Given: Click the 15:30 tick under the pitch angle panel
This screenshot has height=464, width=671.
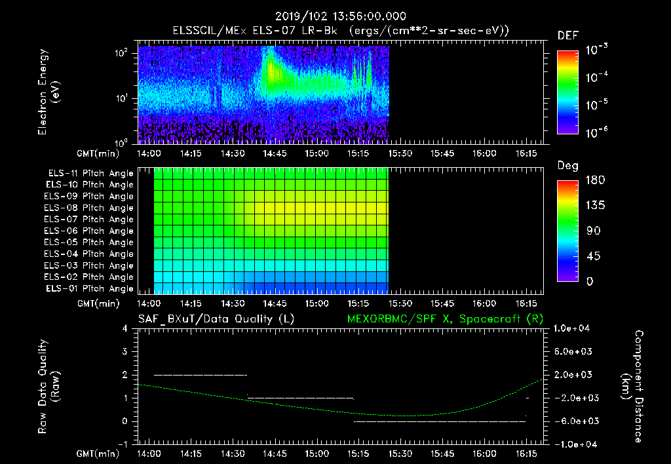Looking at the screenshot, I should point(400,304).
